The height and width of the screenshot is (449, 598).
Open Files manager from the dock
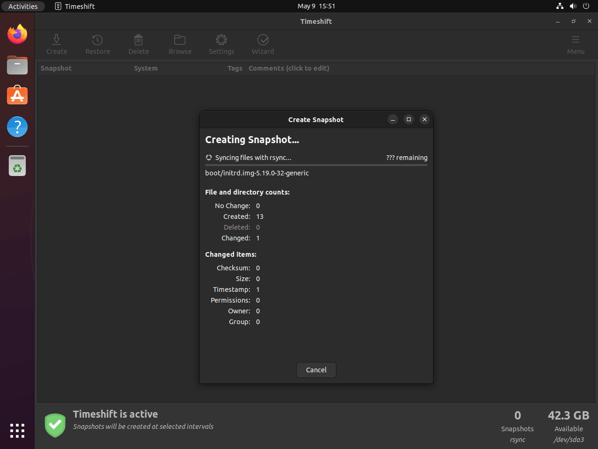[x=17, y=65]
